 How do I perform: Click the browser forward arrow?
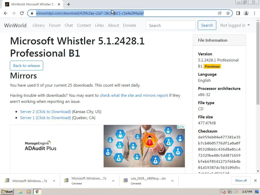click(14, 13)
